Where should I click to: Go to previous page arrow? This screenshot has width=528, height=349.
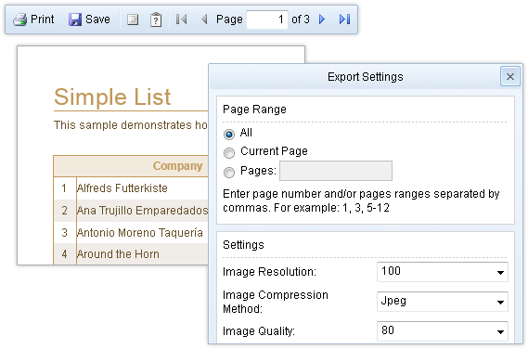pyautogui.click(x=204, y=19)
